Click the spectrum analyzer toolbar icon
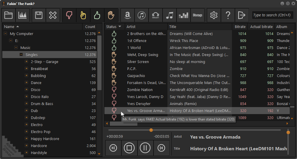The image size is (297, 159). click(x=22, y=15)
